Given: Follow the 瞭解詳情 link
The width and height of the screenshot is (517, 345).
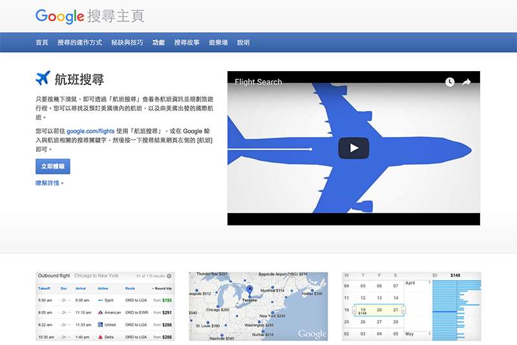Looking at the screenshot, I should tap(48, 183).
